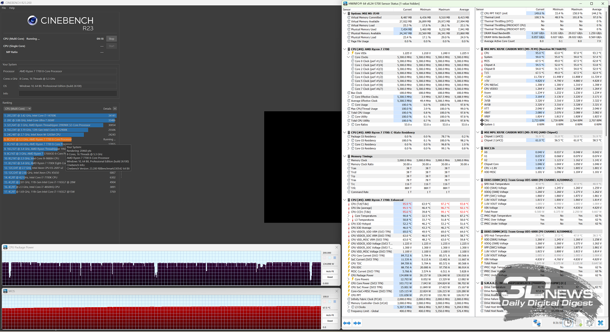Collapse the System: MSI MS-7E49 sensor group
The height and width of the screenshot is (332, 610).
click(345, 13)
